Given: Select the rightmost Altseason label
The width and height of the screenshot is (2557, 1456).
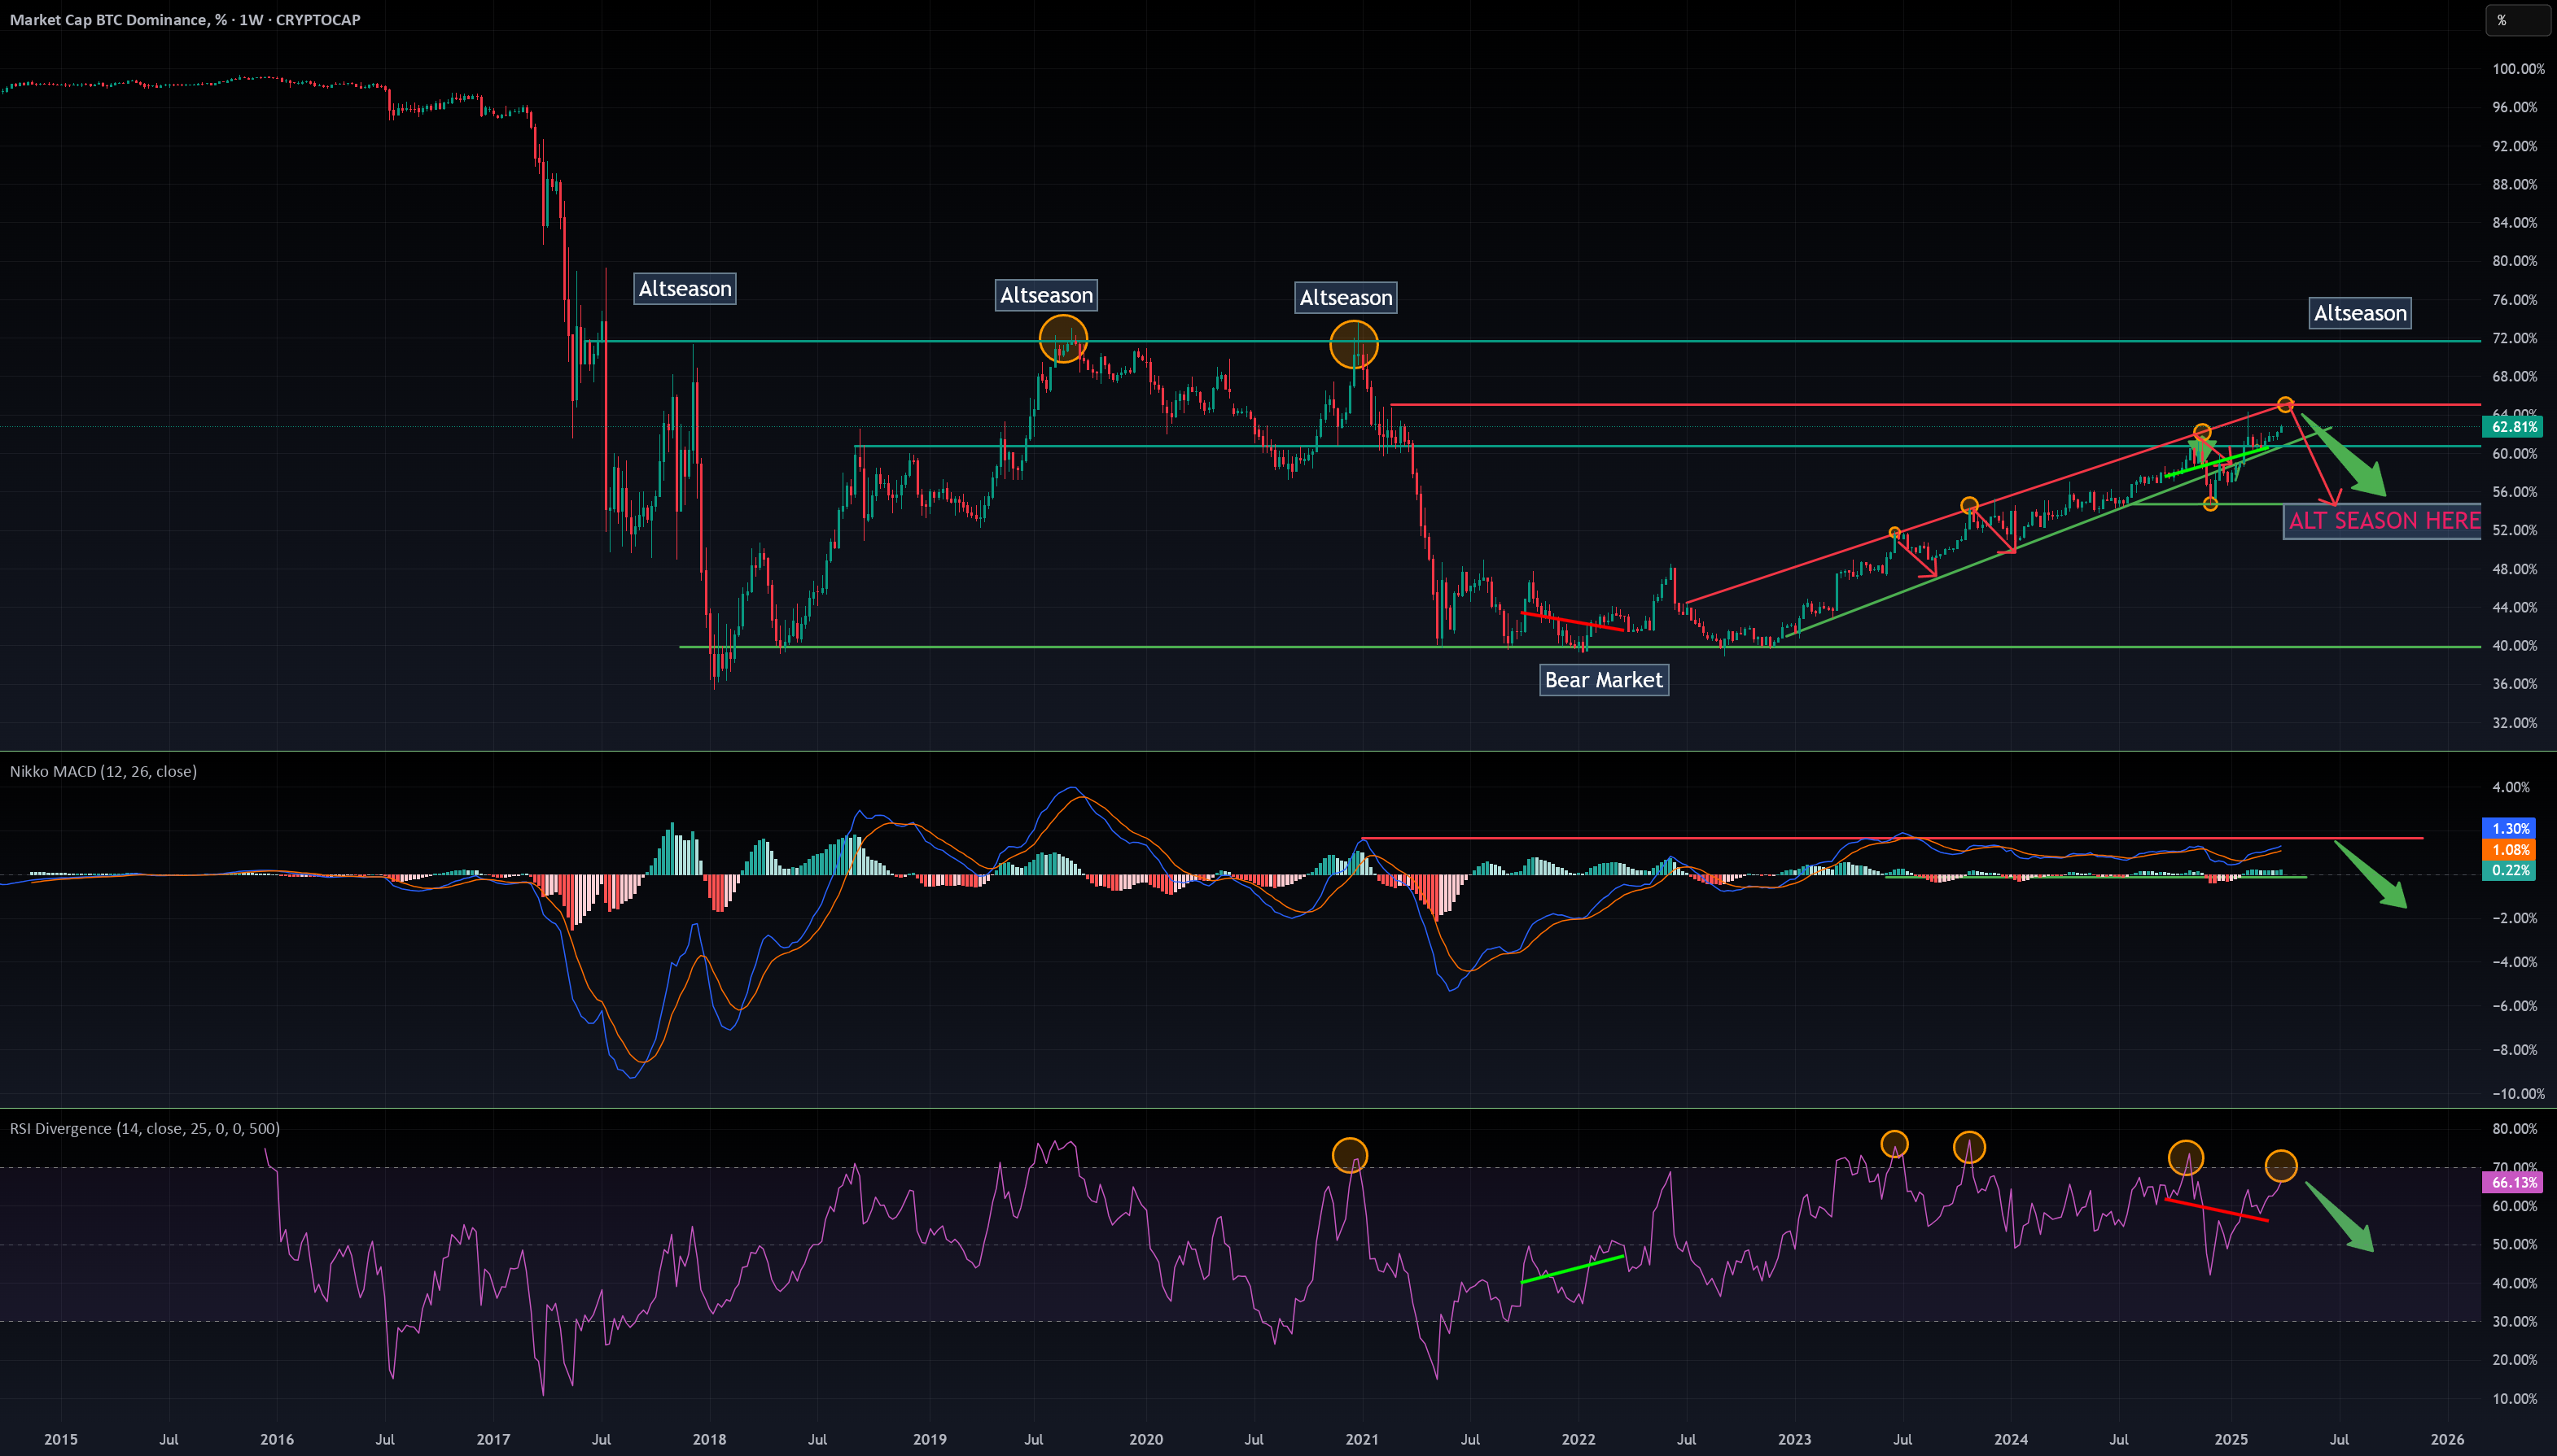Looking at the screenshot, I should pos(2360,313).
